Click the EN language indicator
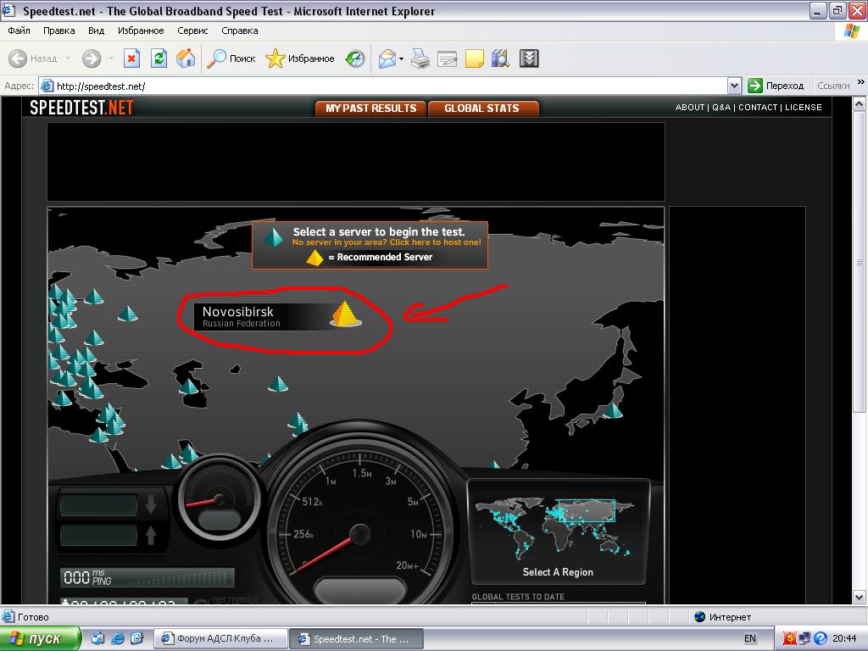This screenshot has width=868, height=651. pyautogui.click(x=750, y=639)
